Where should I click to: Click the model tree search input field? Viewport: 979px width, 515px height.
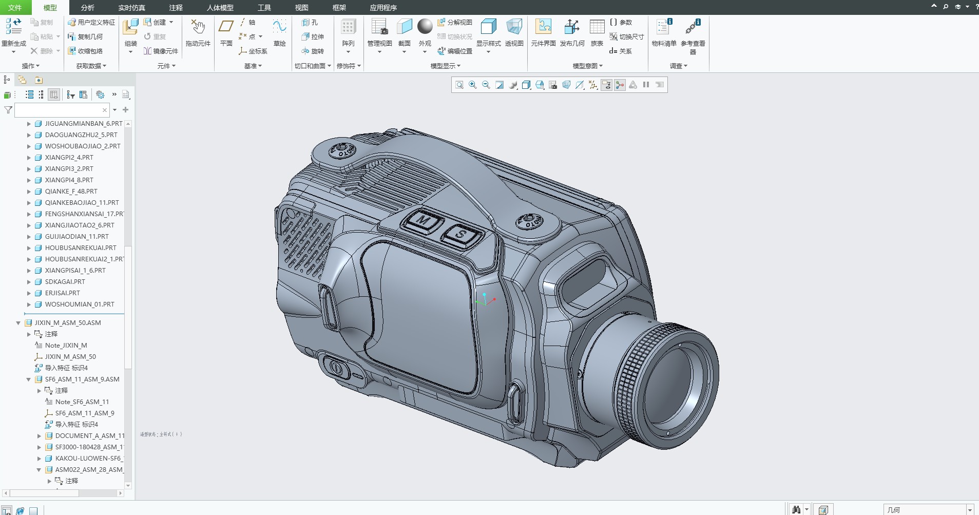click(61, 110)
